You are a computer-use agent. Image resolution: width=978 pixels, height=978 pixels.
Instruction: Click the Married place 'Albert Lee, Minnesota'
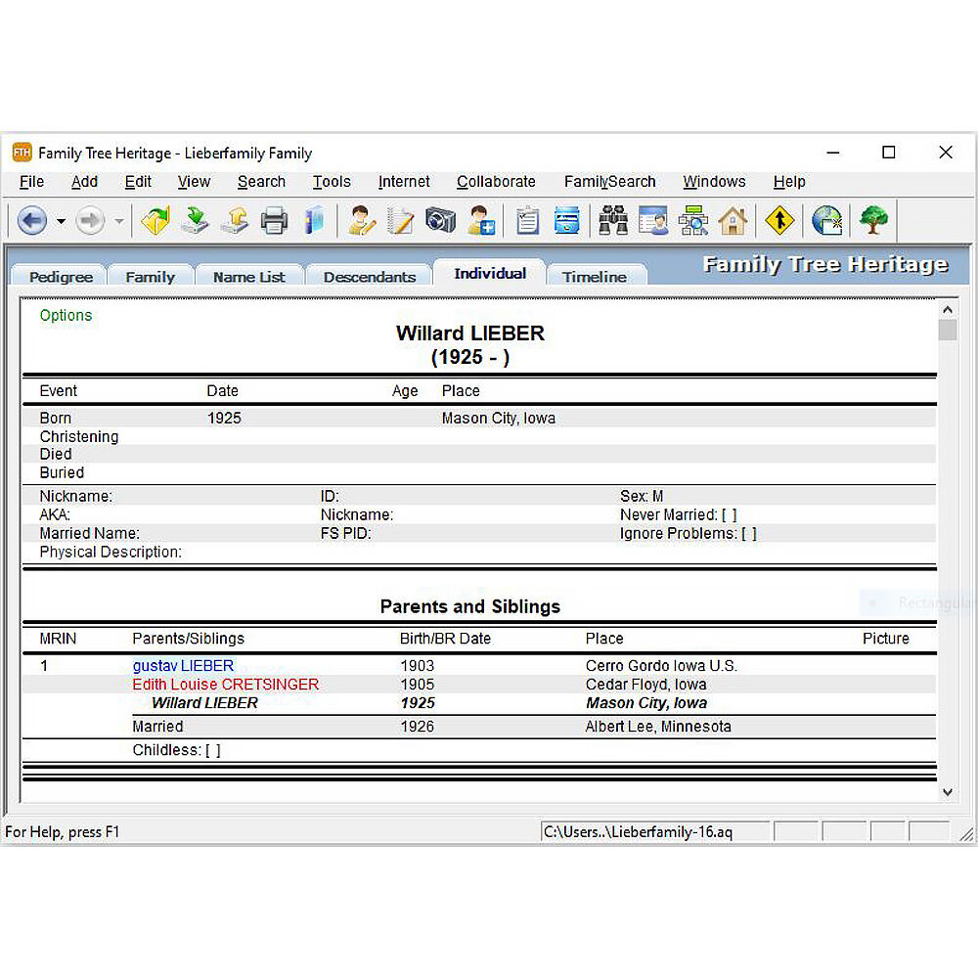point(658,727)
